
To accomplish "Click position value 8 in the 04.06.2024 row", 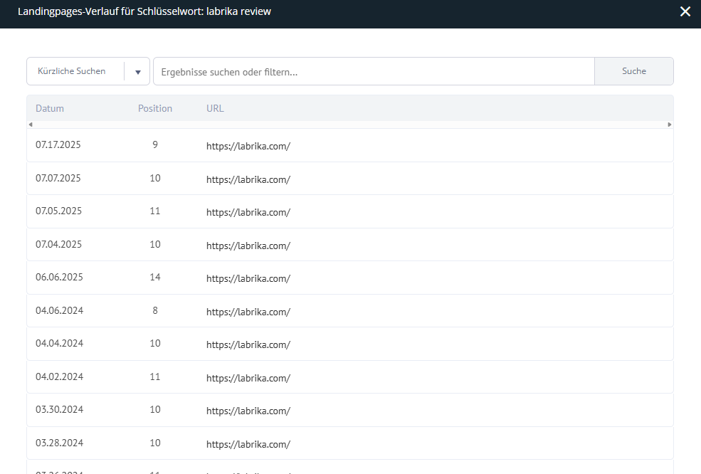I will pos(155,310).
